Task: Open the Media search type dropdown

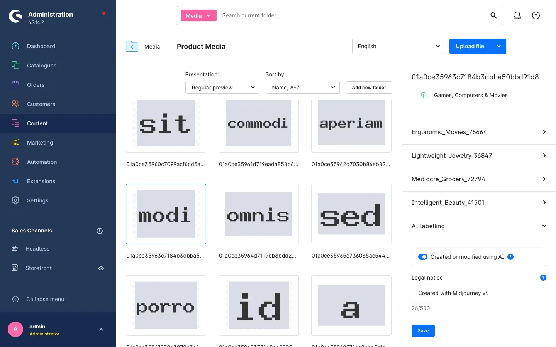Action: click(199, 16)
